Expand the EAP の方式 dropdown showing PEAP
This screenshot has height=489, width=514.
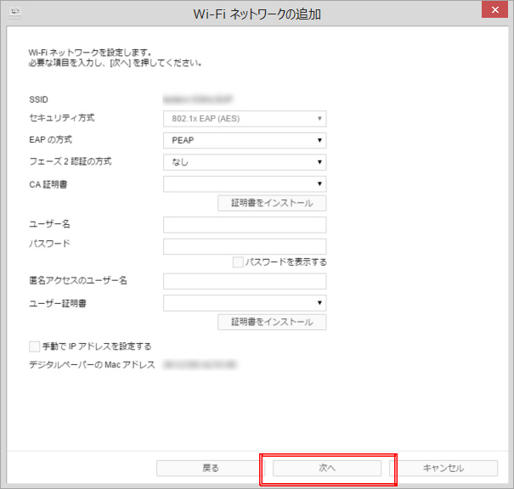click(x=244, y=140)
